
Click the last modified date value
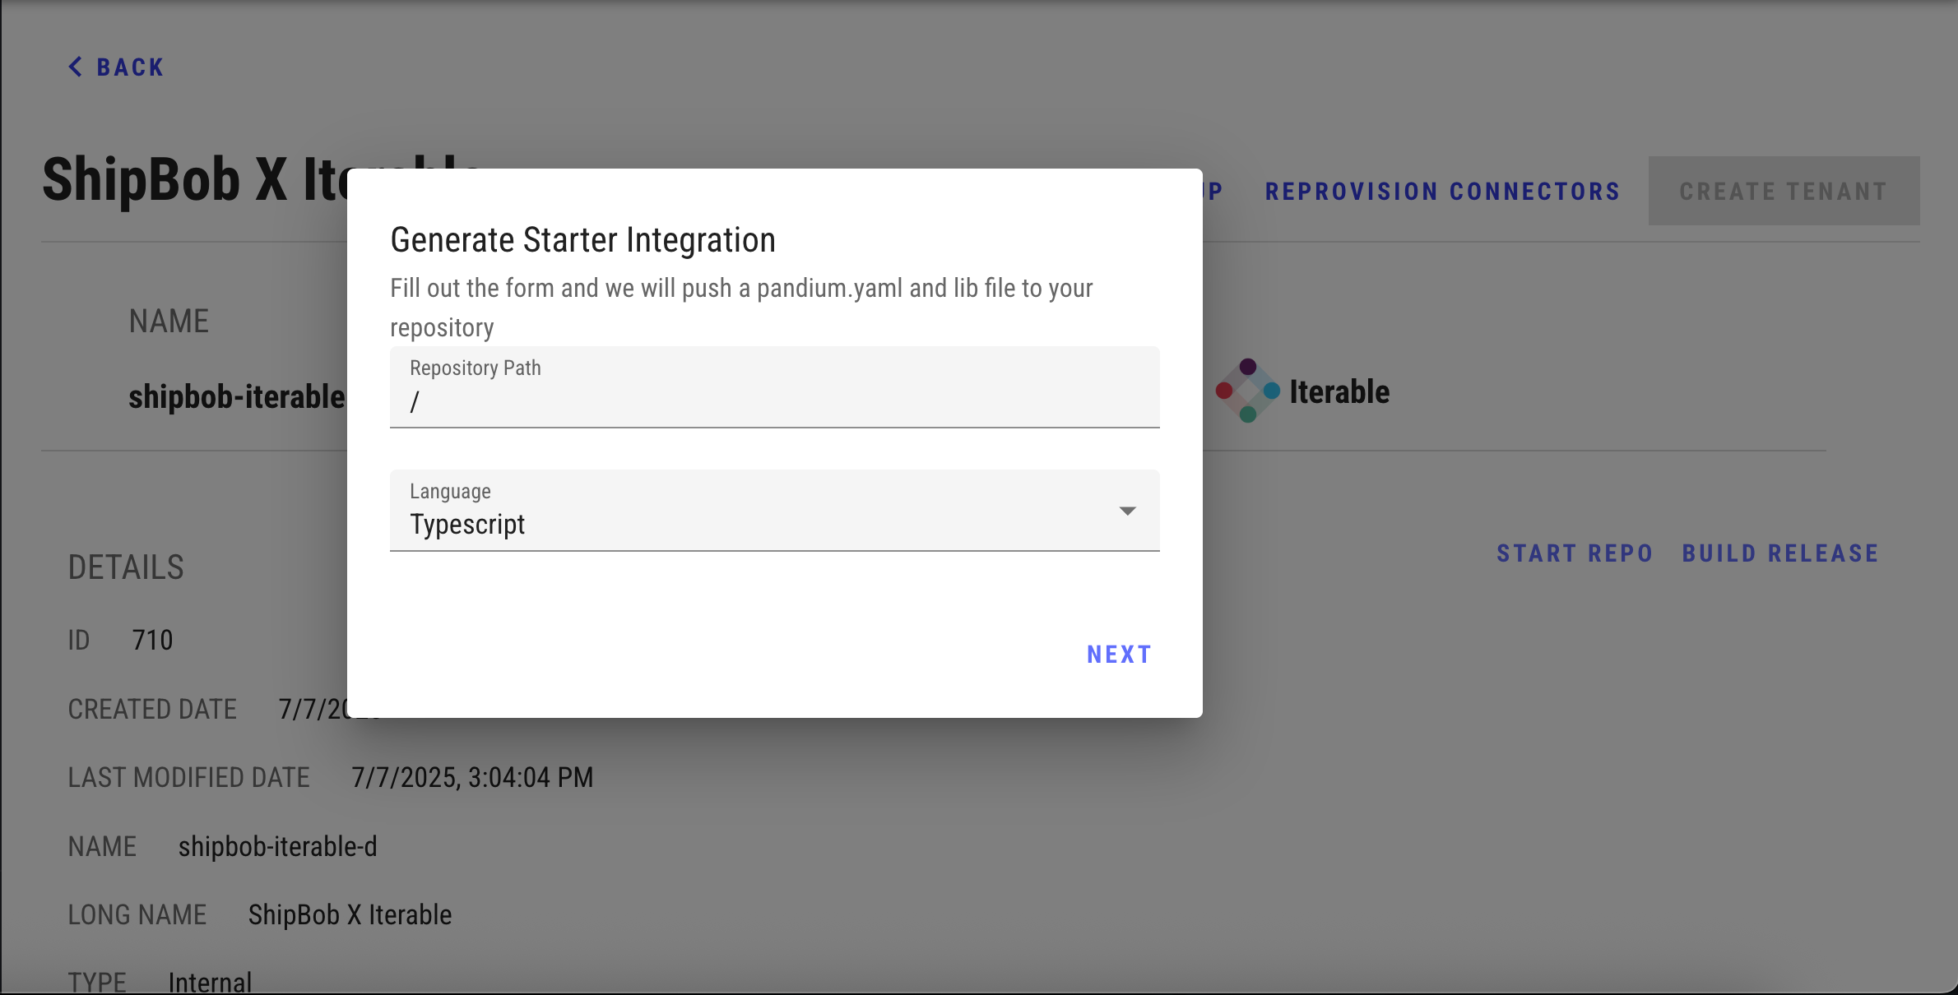coord(472,777)
